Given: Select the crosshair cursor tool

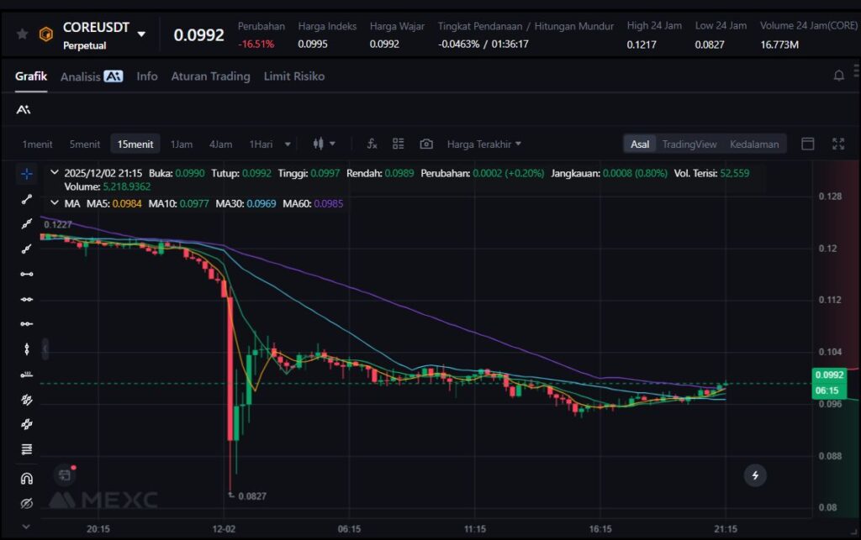Looking at the screenshot, I should tap(27, 174).
